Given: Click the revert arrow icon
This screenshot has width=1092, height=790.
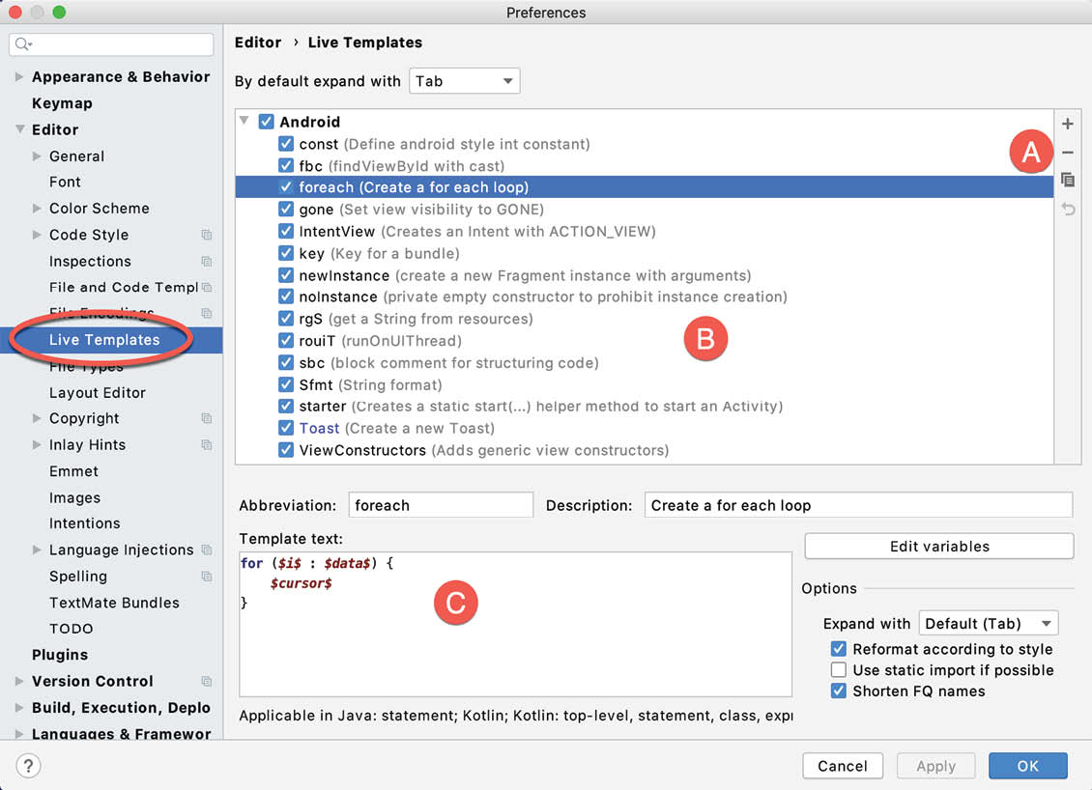Looking at the screenshot, I should tap(1068, 209).
